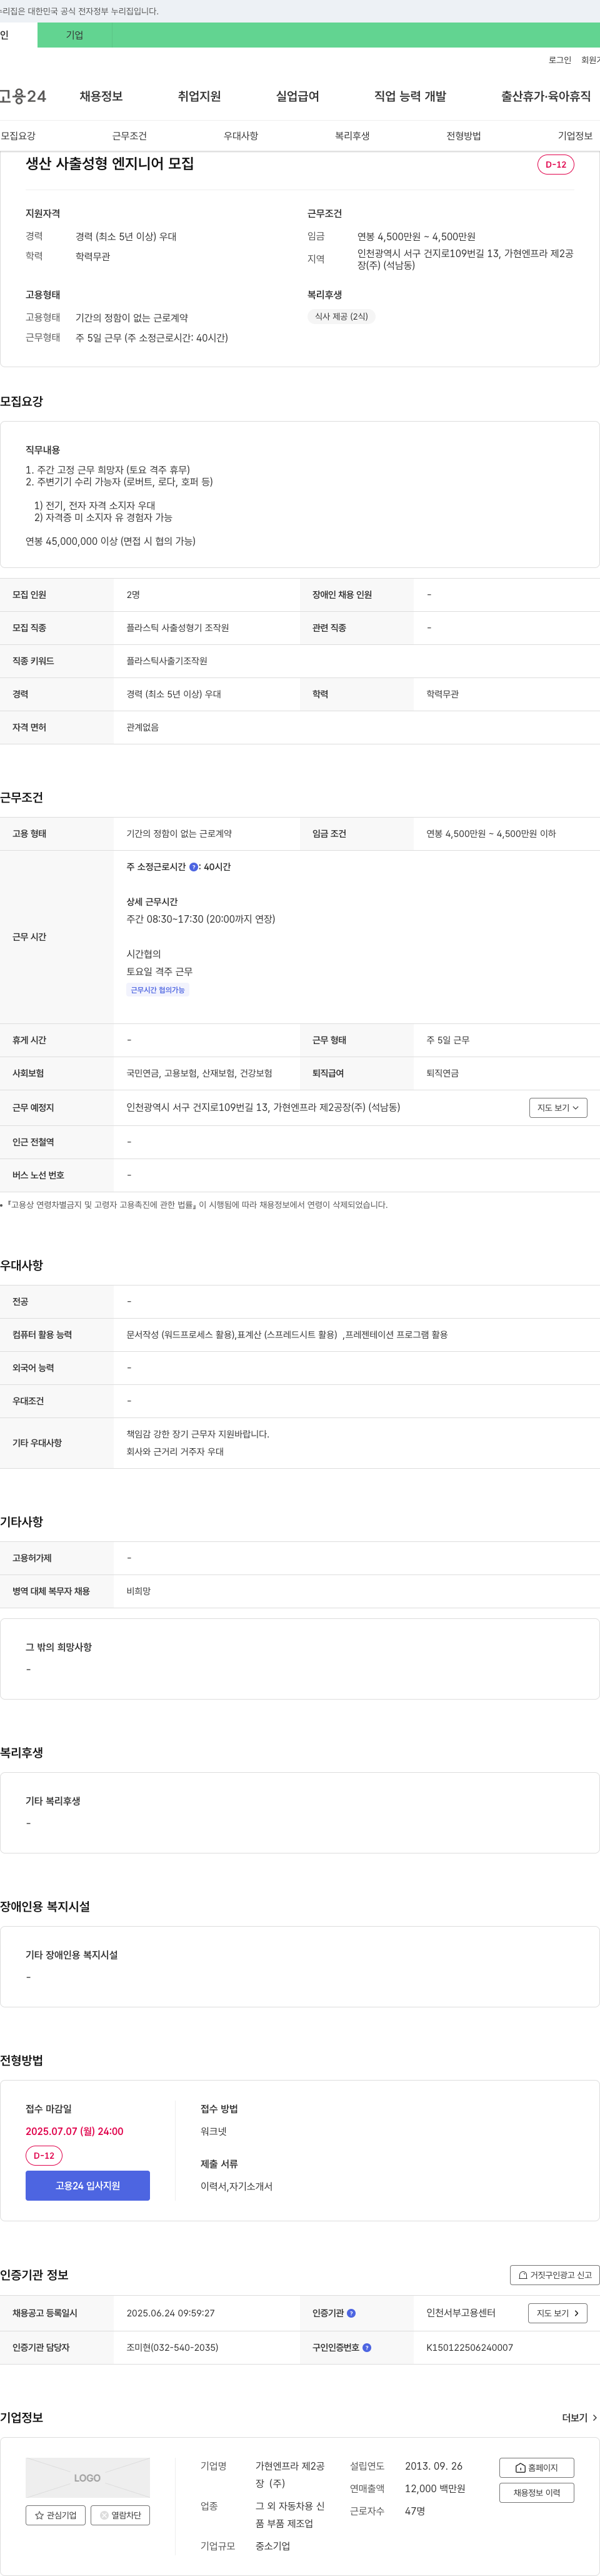Click the 근무시간 협의가능 tag
The width and height of the screenshot is (600, 2576).
tap(157, 990)
